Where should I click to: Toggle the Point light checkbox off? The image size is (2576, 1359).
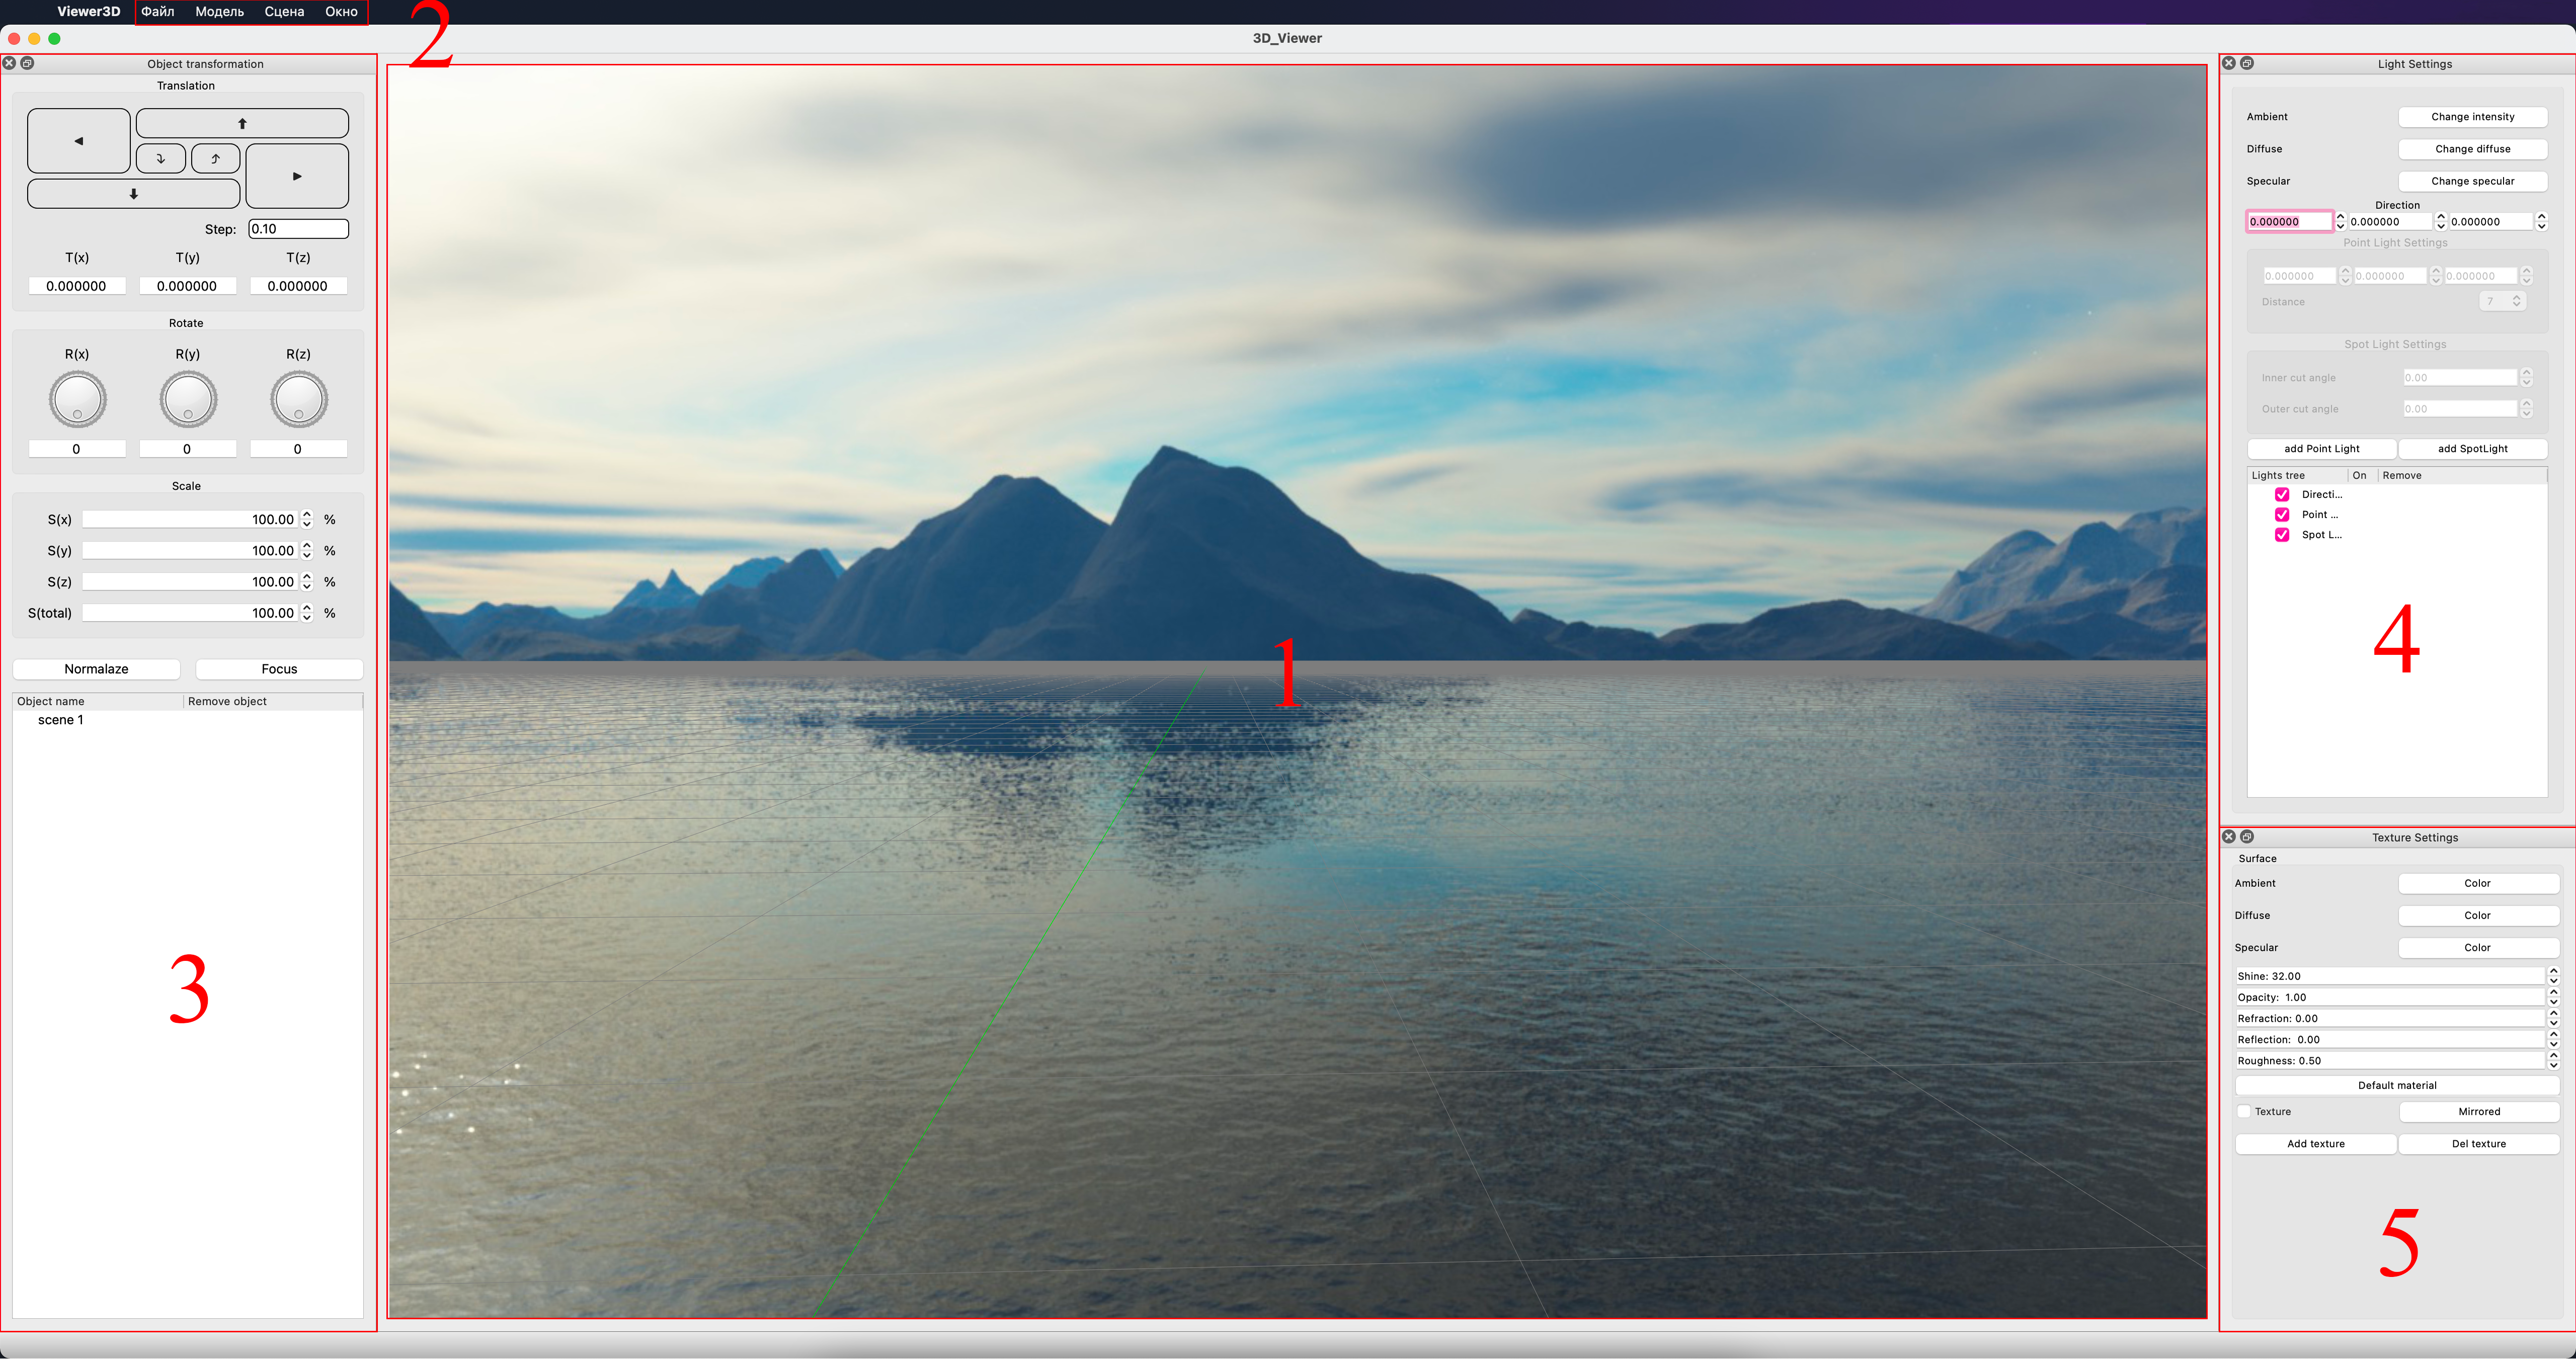2282,514
